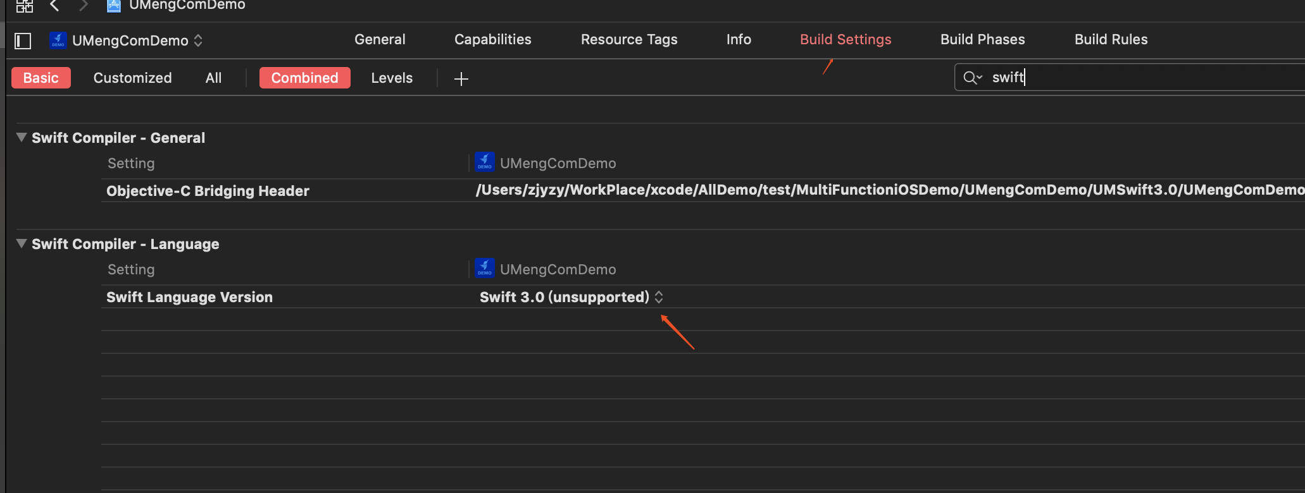Image resolution: width=1305 pixels, height=493 pixels.
Task: Switch to the General tab
Action: point(380,39)
